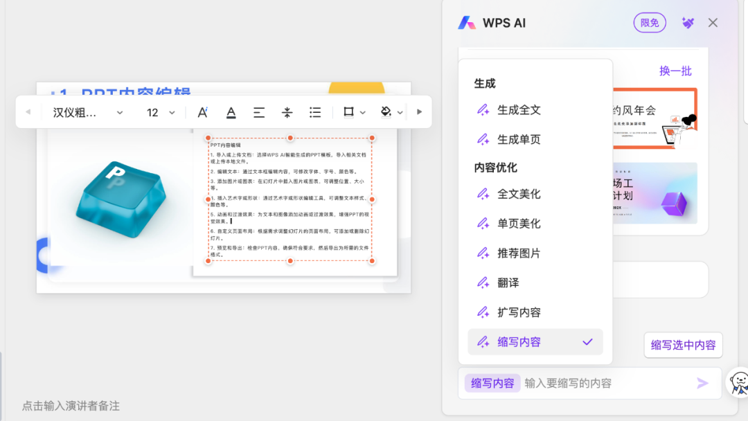Click the 翻译 pen sparkle icon

[483, 283]
